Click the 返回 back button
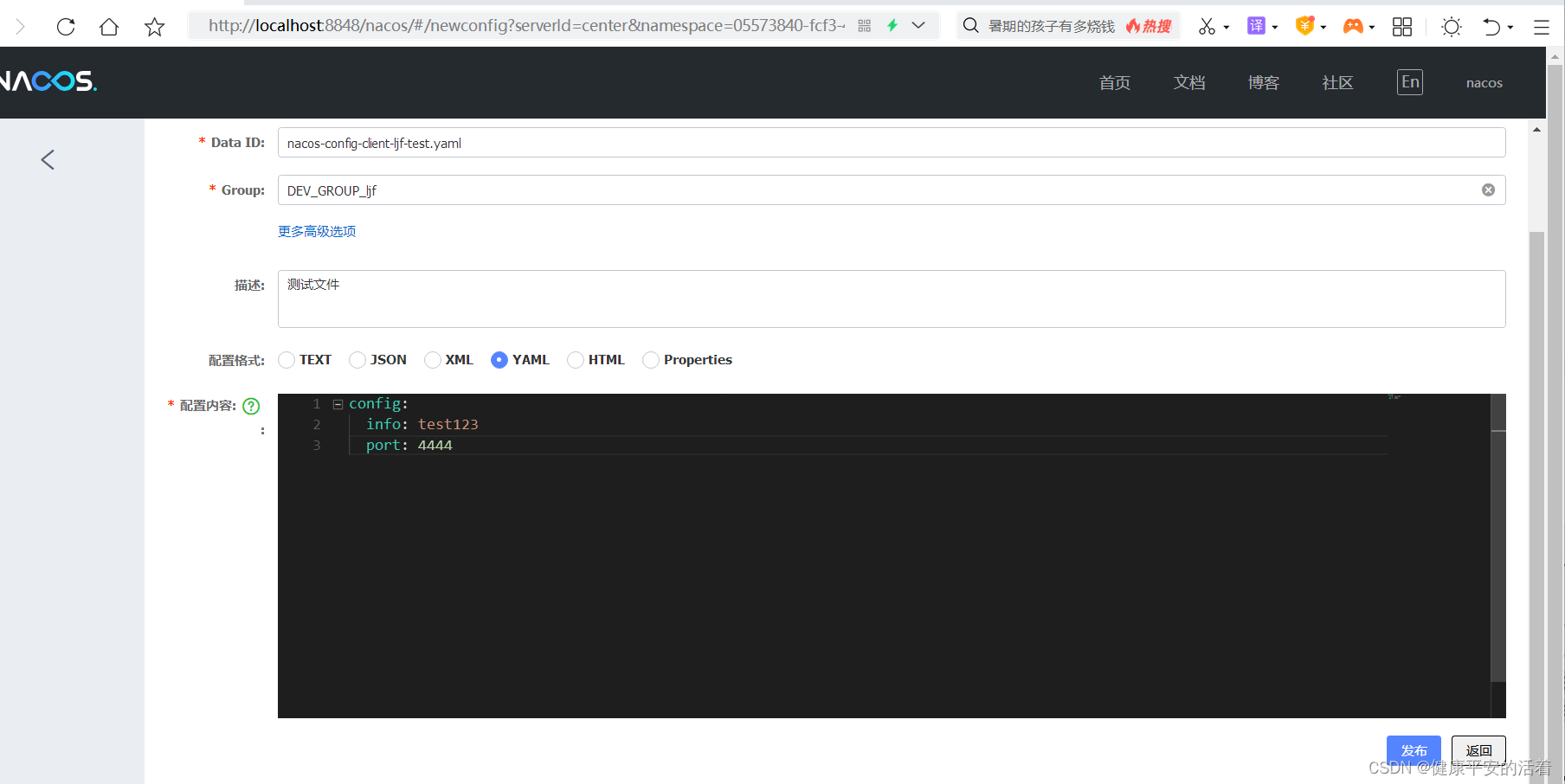This screenshot has height=784, width=1565. coord(1478,750)
